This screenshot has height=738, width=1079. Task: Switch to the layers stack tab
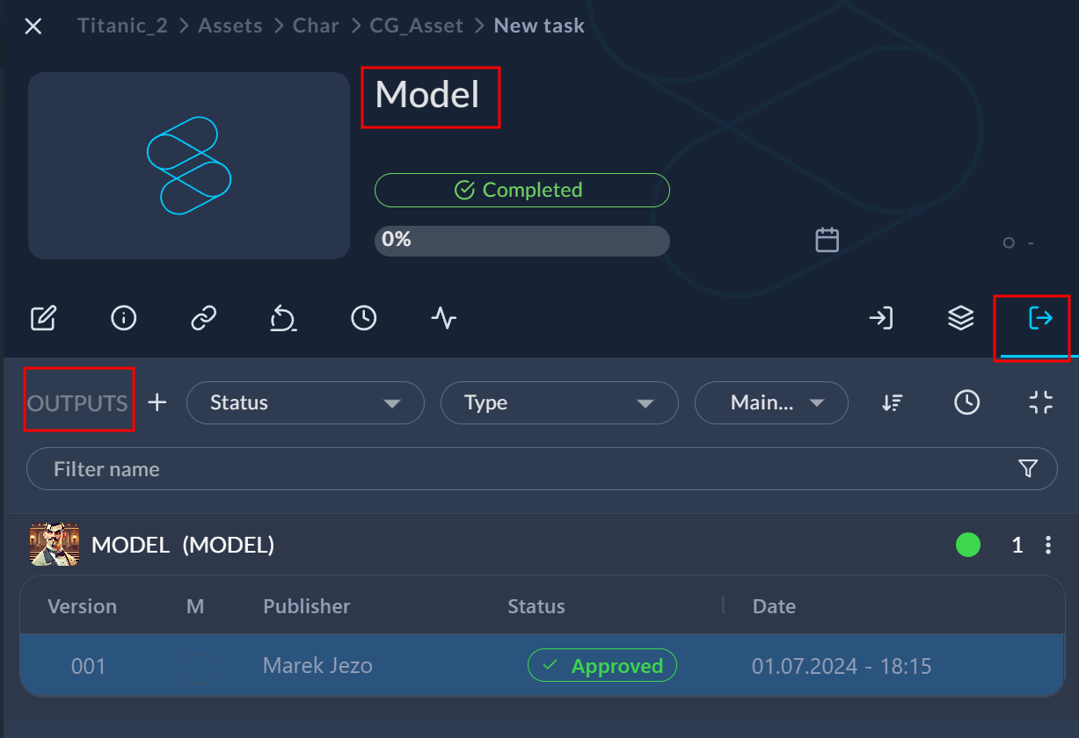pyautogui.click(x=961, y=318)
